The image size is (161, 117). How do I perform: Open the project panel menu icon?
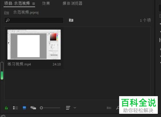[34, 4]
